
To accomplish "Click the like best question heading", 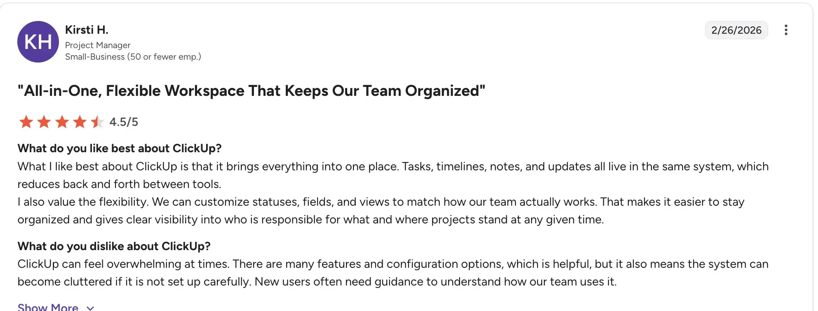I will (x=119, y=149).
